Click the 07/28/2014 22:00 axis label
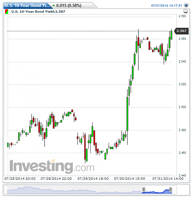Image resolution: width=193 pixels, height=198 pixels. pyautogui.click(x=56, y=179)
